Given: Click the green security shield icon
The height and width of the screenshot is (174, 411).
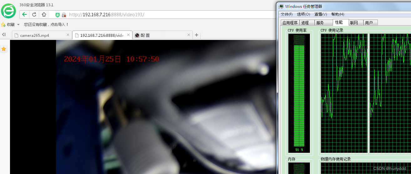Looking at the screenshot, I should [58, 15].
